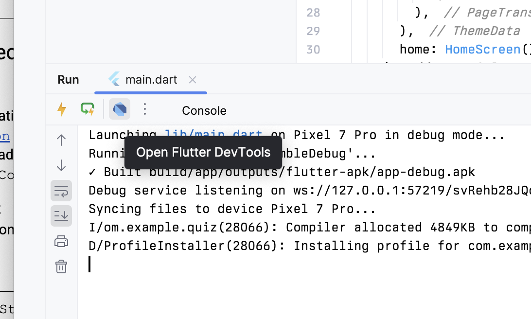
Task: Trigger Flutter hot reload with lightning icon
Action: point(61,109)
